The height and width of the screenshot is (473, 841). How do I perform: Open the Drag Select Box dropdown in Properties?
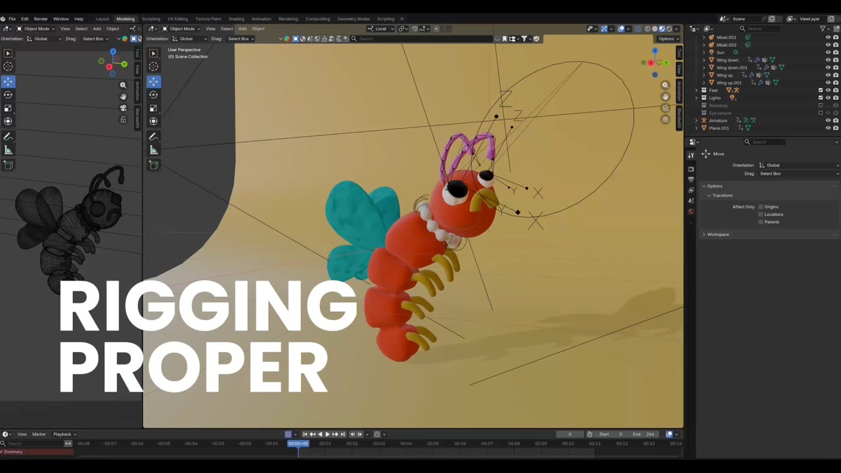tap(799, 173)
